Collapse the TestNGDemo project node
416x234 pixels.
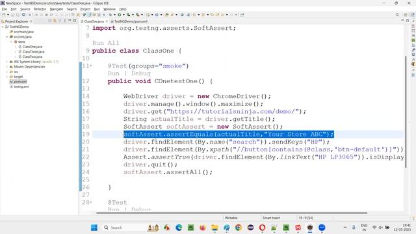pos(3,27)
